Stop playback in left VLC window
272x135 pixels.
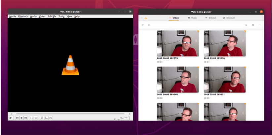click(x=21, y=118)
